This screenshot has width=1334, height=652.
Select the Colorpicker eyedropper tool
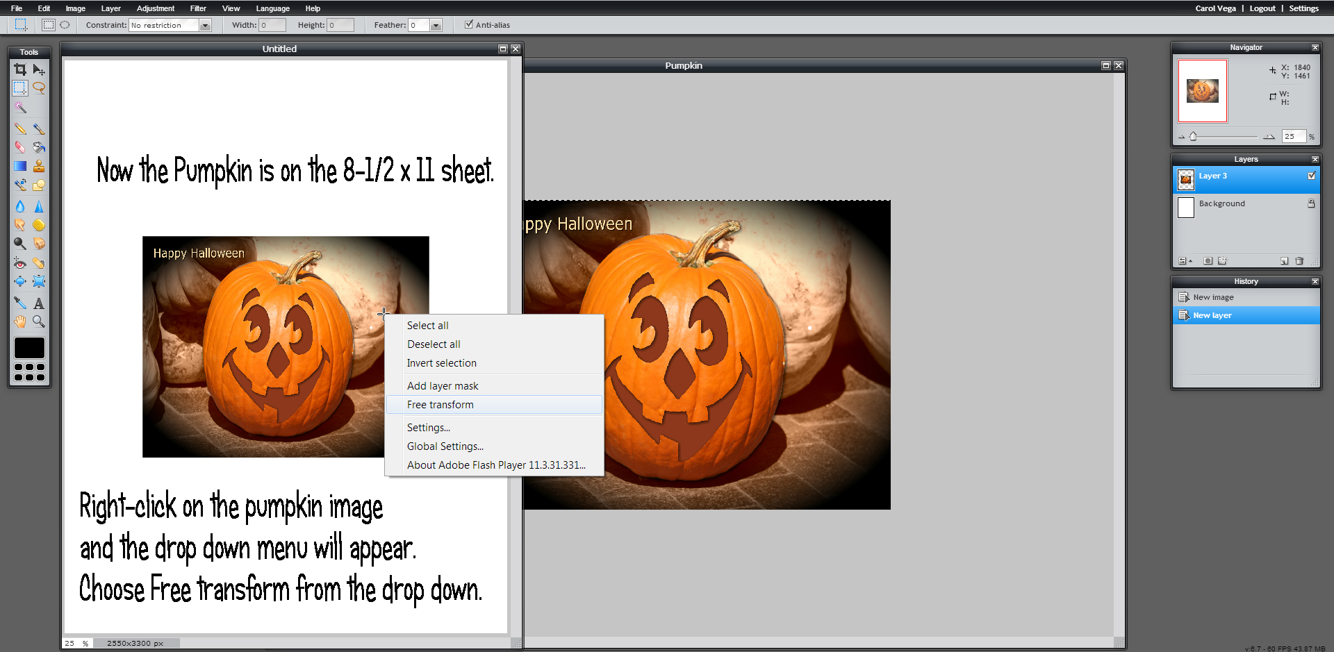(x=20, y=303)
